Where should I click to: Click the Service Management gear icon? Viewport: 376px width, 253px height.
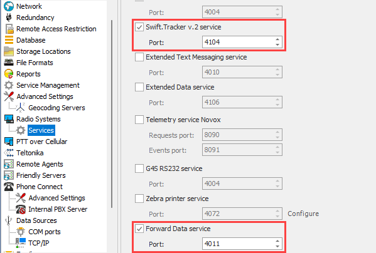9,85
